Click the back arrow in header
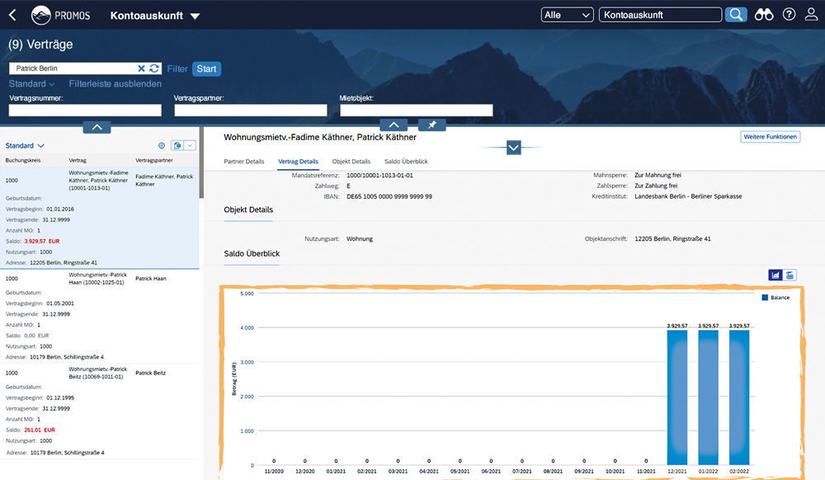Screen dimensions: 825x480 tap(12, 15)
